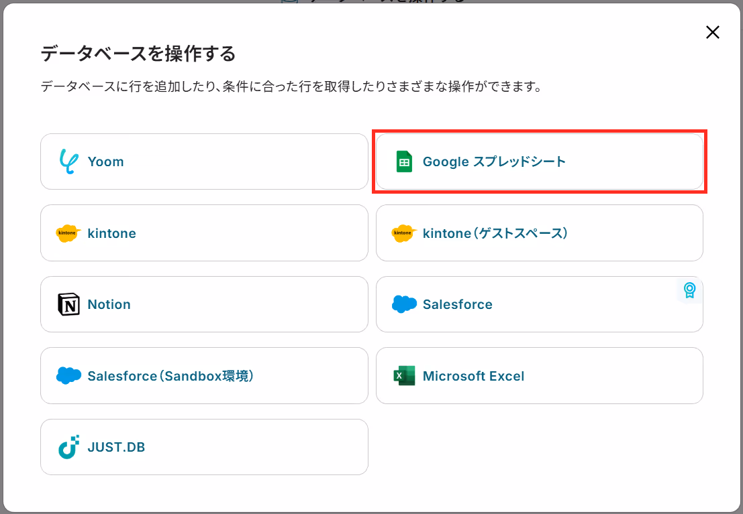Viewport: 743px width, 514px height.
Task: Click the Salesforce Sandbox cloud icon
Action: [x=68, y=375]
